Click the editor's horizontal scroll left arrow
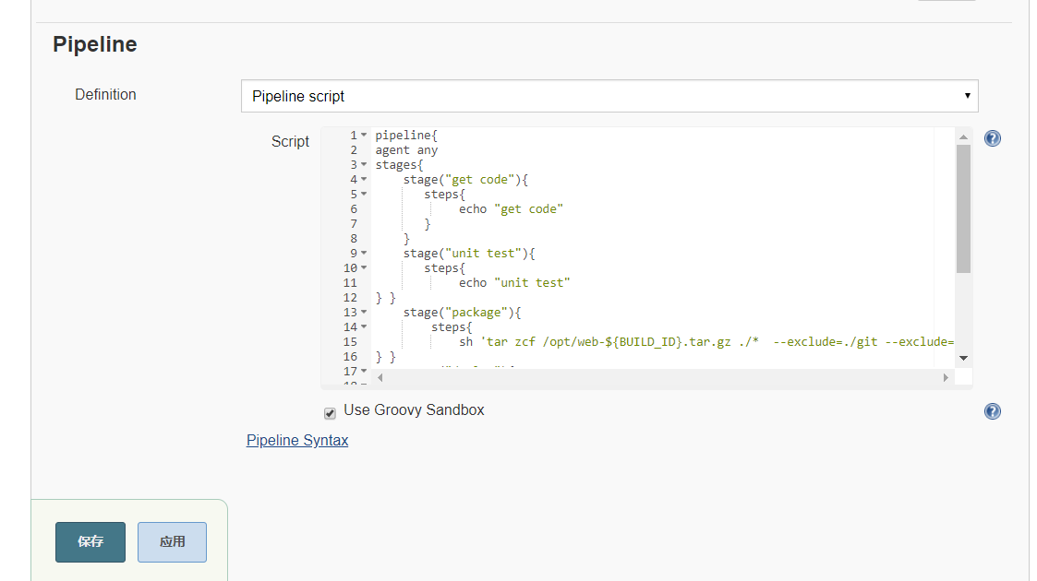1037x581 pixels. pos(380,378)
